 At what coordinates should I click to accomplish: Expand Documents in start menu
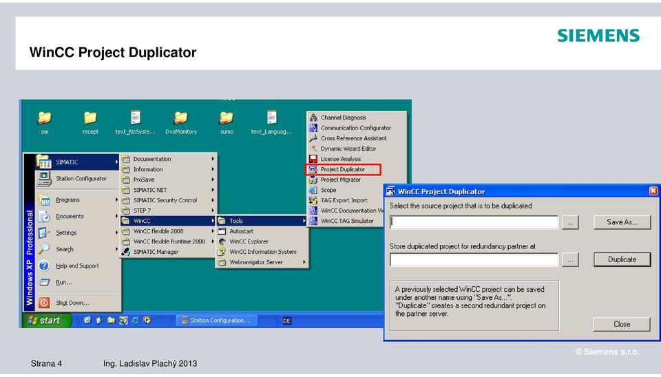77,216
